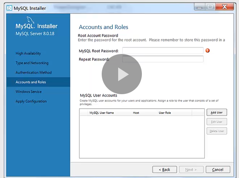The width and height of the screenshot is (239, 178).
Task: Focus the Repeat Password field
Action: 163,59
